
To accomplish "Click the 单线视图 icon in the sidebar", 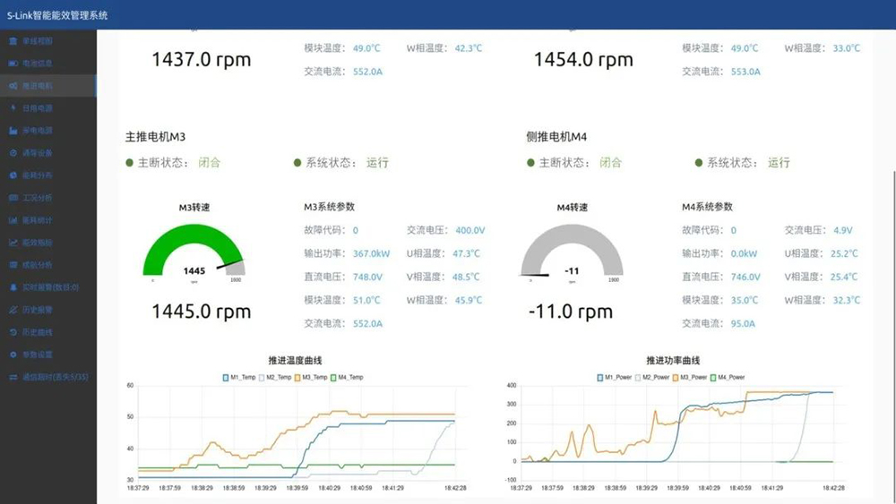I will 13,41.
